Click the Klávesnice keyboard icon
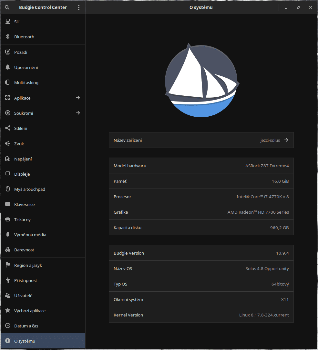Image resolution: width=318 pixels, height=350 pixels. (x=8, y=204)
